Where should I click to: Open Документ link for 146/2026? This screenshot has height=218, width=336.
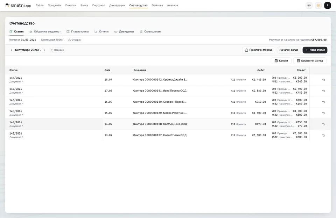pyautogui.click(x=16, y=104)
